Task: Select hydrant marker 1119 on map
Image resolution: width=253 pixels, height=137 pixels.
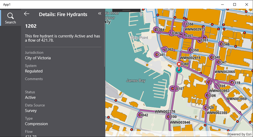Action: click(232, 83)
